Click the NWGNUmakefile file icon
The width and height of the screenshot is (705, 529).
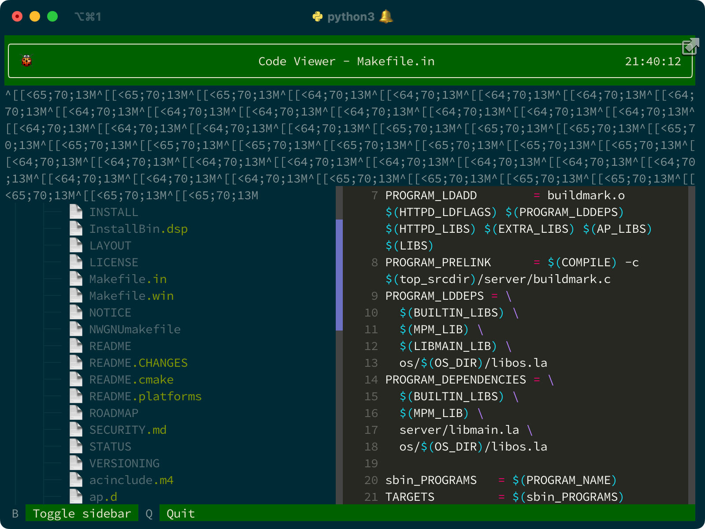pos(76,329)
